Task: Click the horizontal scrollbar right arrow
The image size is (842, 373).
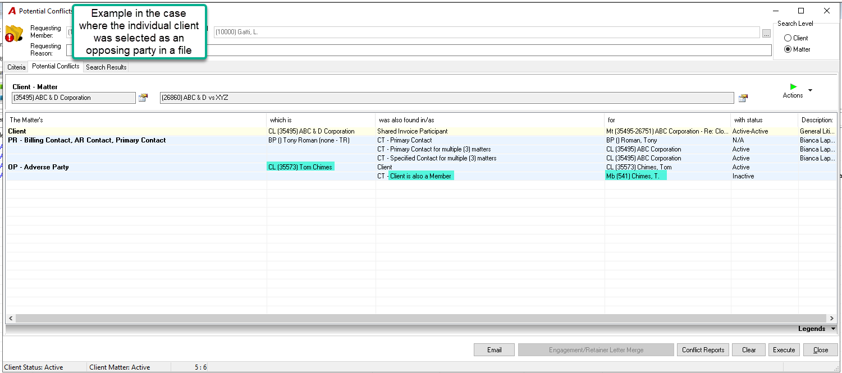Action: pos(831,319)
